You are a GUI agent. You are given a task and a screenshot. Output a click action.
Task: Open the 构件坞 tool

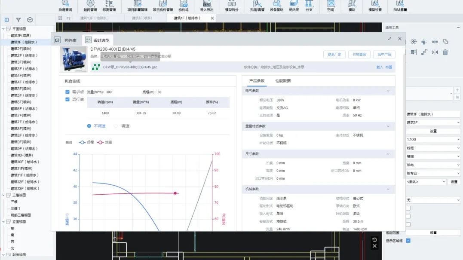click(x=184, y=6)
